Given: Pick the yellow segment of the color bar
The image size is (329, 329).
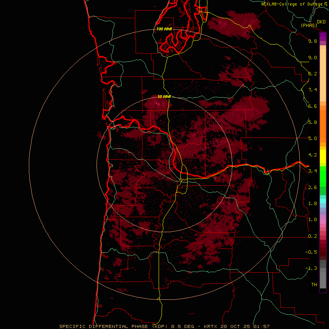Looking at the screenshot, I should click(x=323, y=156).
